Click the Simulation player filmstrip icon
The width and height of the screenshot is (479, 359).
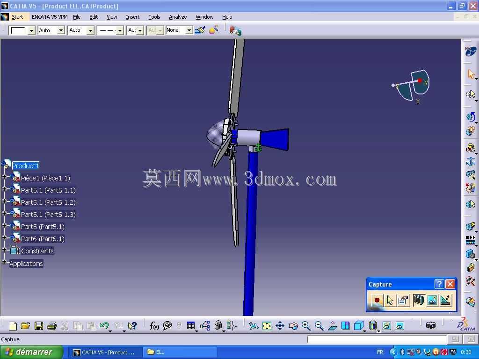coord(471,240)
